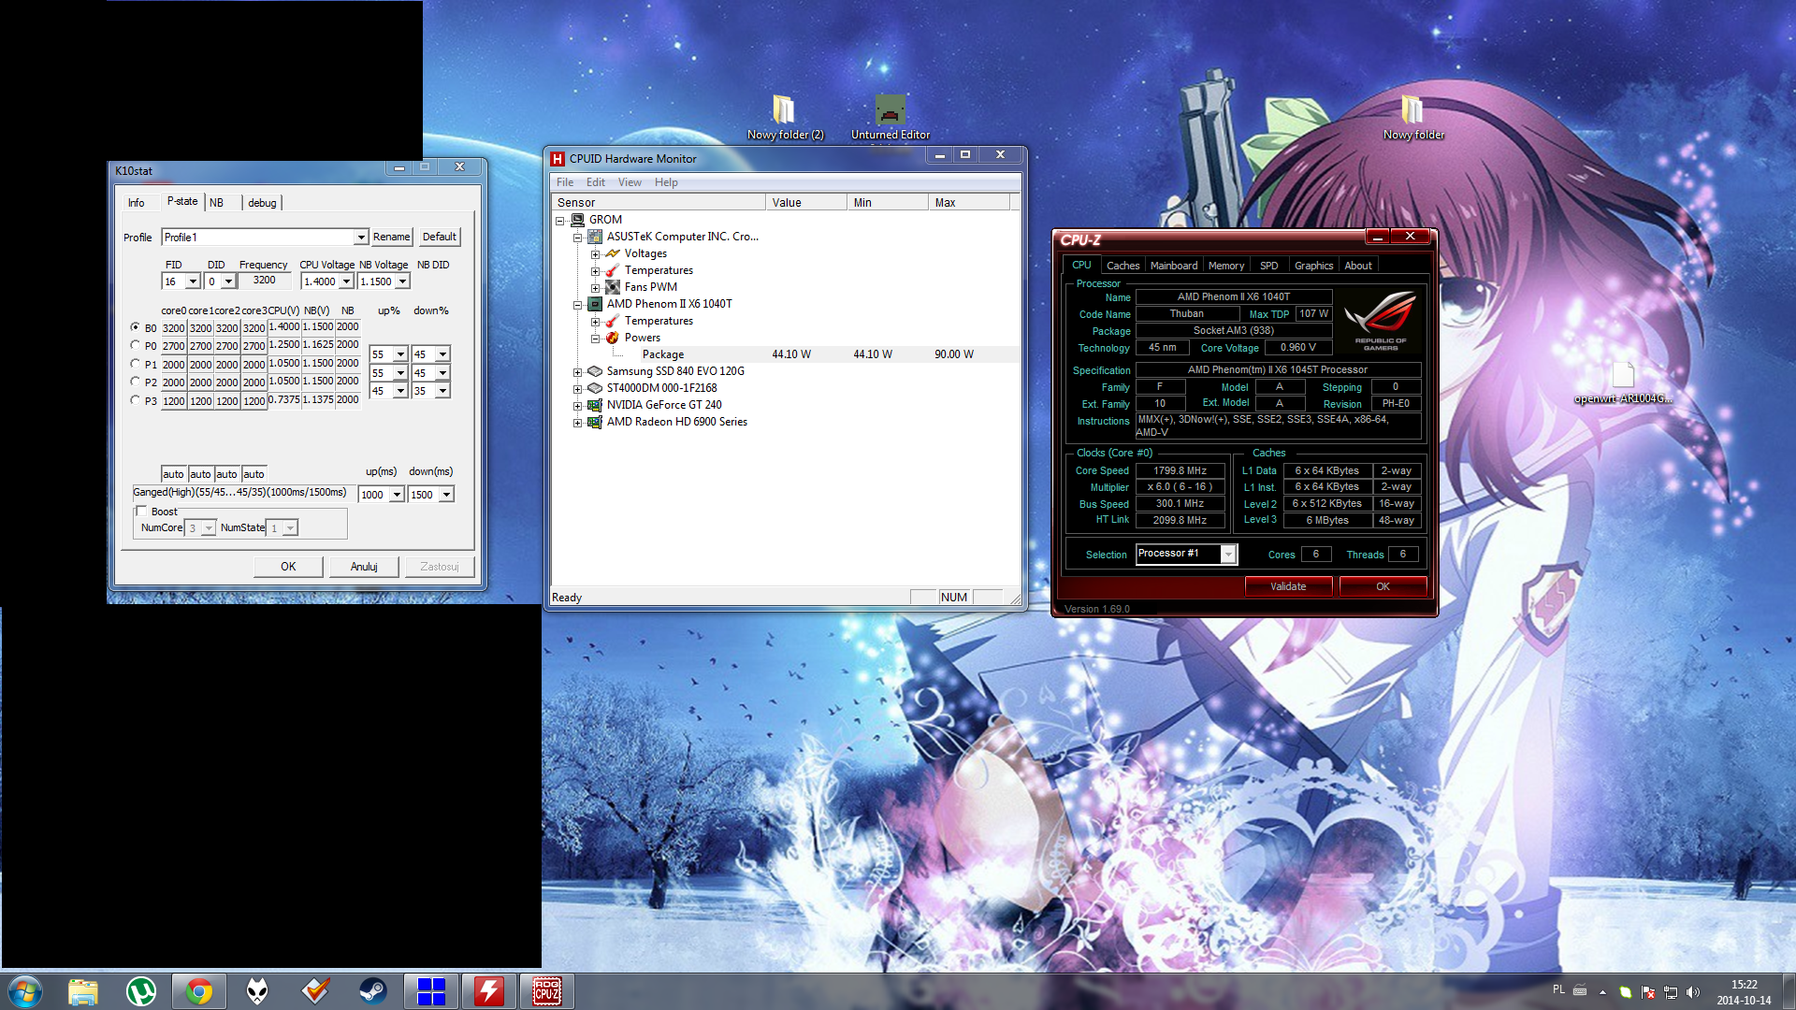
Task: Open the View menu in Hardware Monitor
Action: 630,182
